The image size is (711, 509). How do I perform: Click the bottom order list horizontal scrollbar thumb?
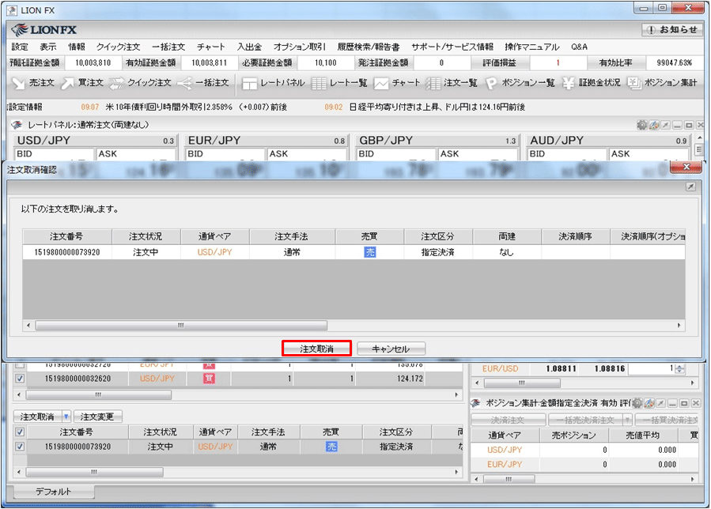(94, 473)
